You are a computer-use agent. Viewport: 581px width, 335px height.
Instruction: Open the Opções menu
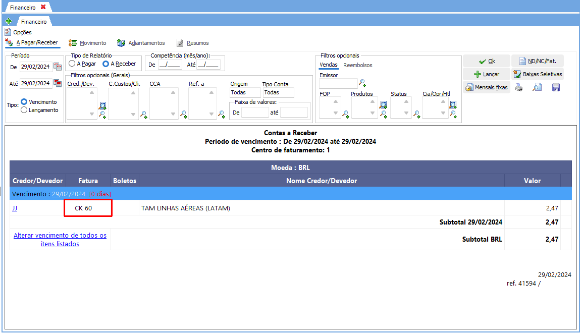point(18,32)
